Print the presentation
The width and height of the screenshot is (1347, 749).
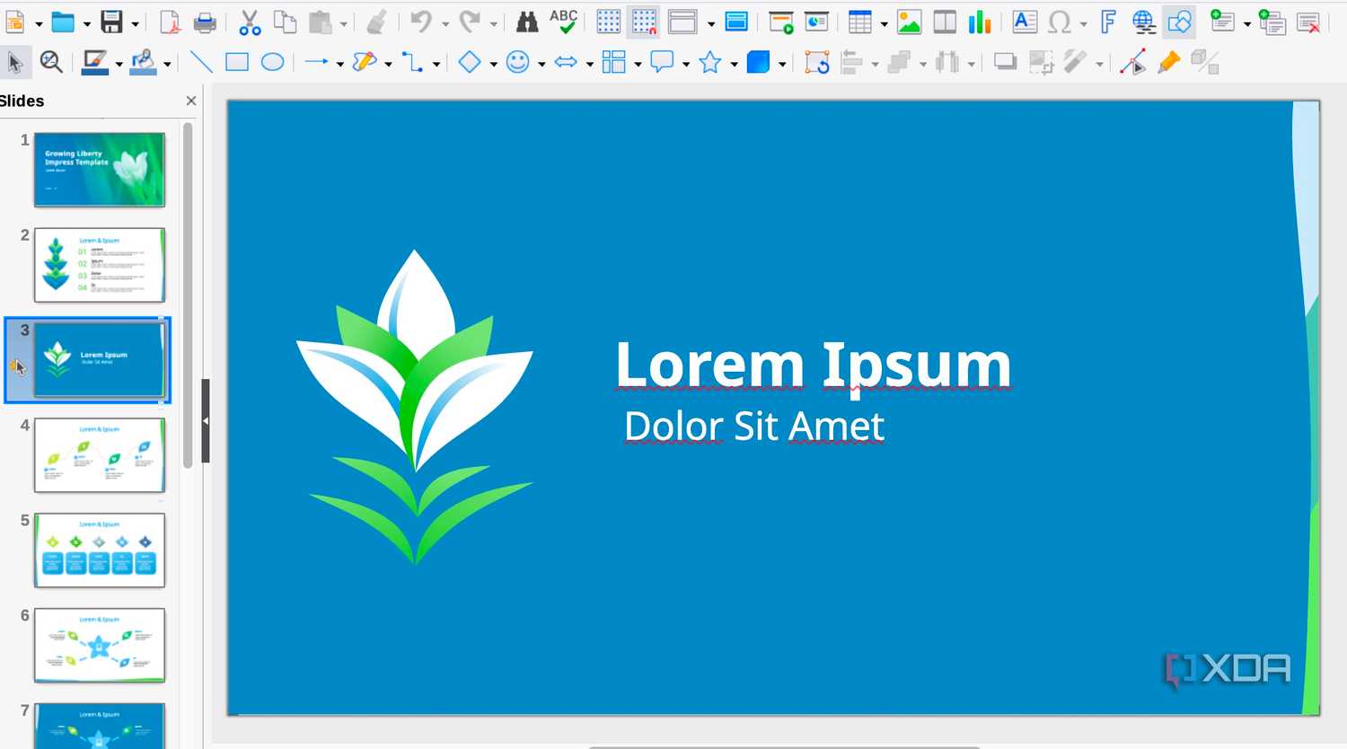click(205, 22)
